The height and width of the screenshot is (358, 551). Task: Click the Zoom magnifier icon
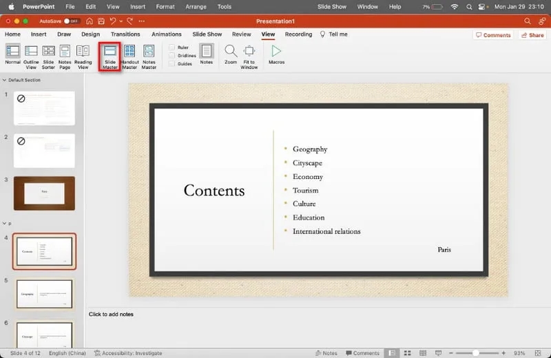click(231, 52)
